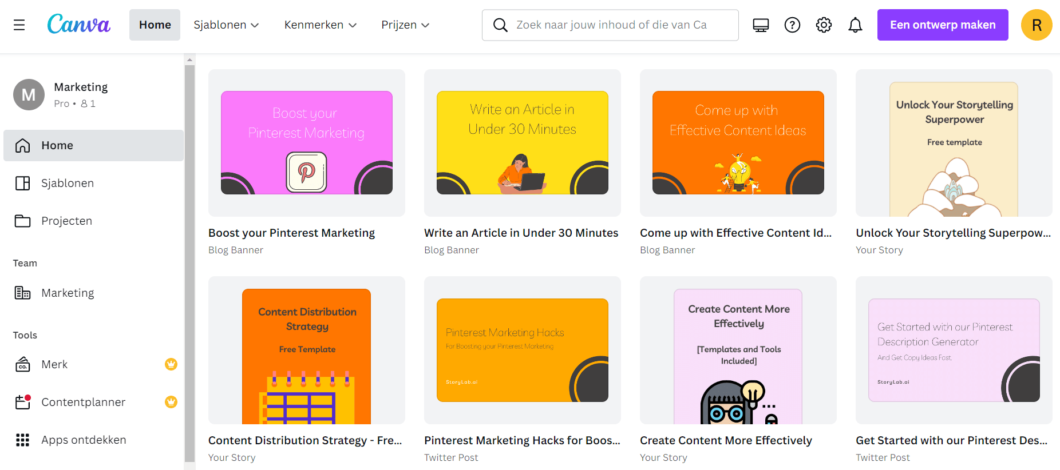Open the help question mark icon

792,25
